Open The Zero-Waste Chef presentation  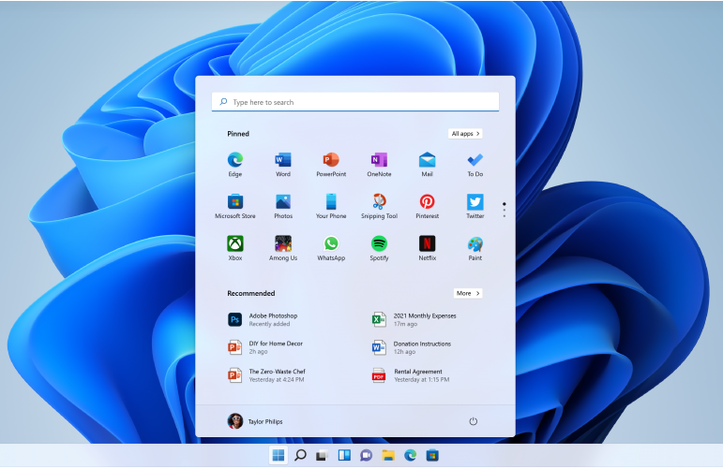[266, 375]
